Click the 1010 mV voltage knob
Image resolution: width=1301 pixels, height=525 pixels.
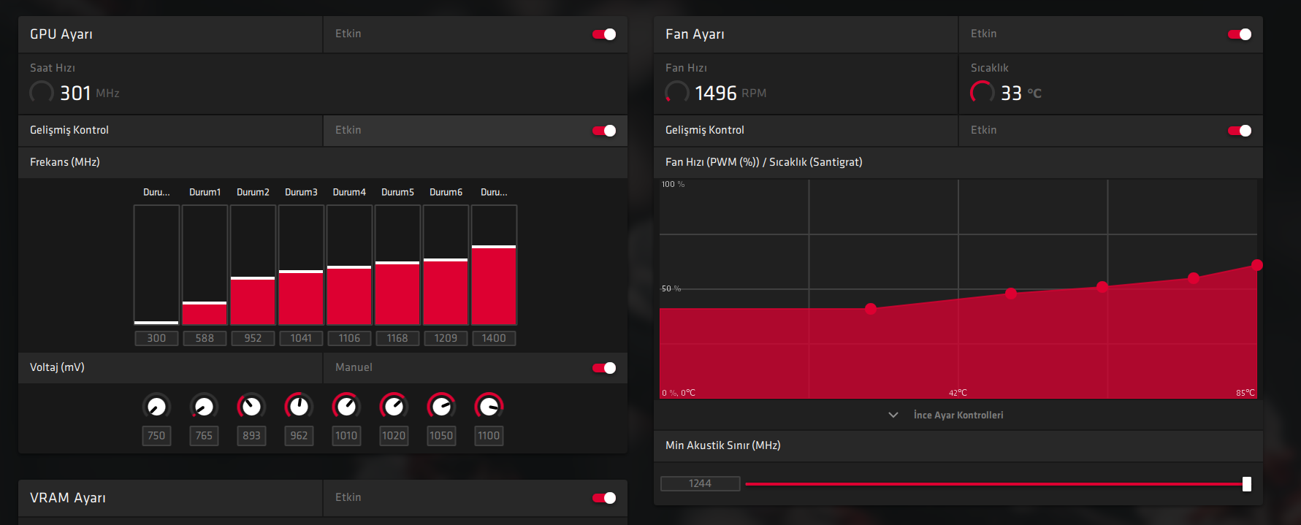(x=346, y=406)
